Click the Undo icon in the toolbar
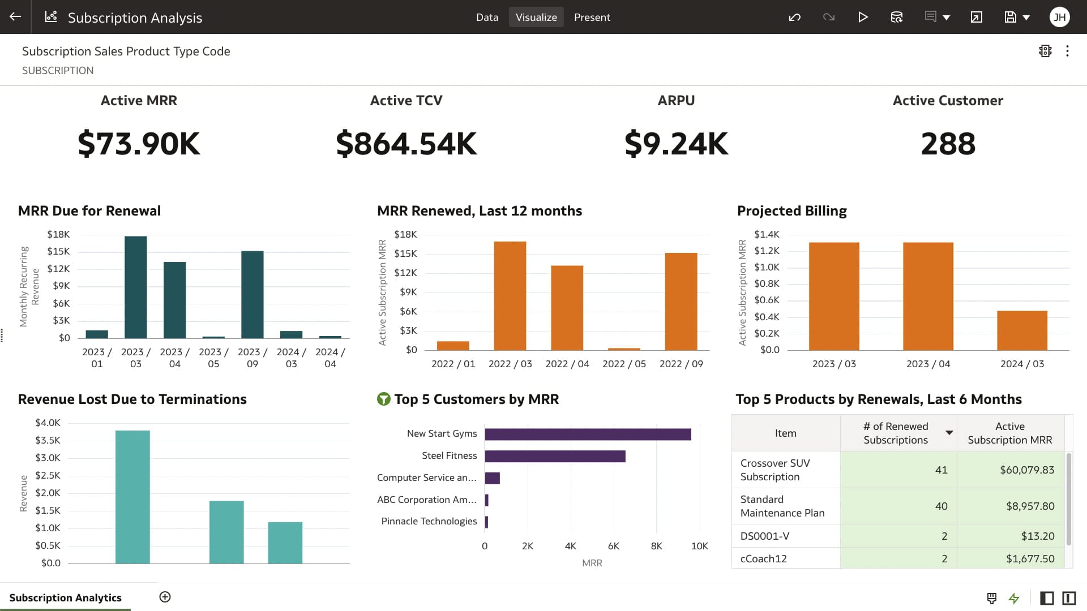The image size is (1087, 611). coord(795,17)
